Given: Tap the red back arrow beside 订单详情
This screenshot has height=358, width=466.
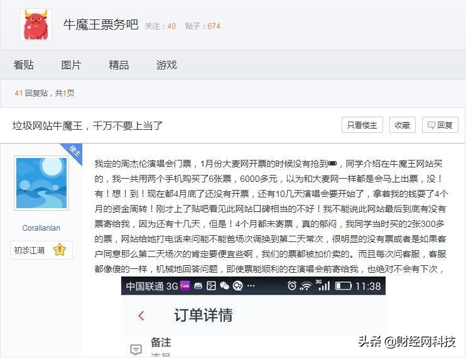Looking at the screenshot, I should tap(141, 315).
